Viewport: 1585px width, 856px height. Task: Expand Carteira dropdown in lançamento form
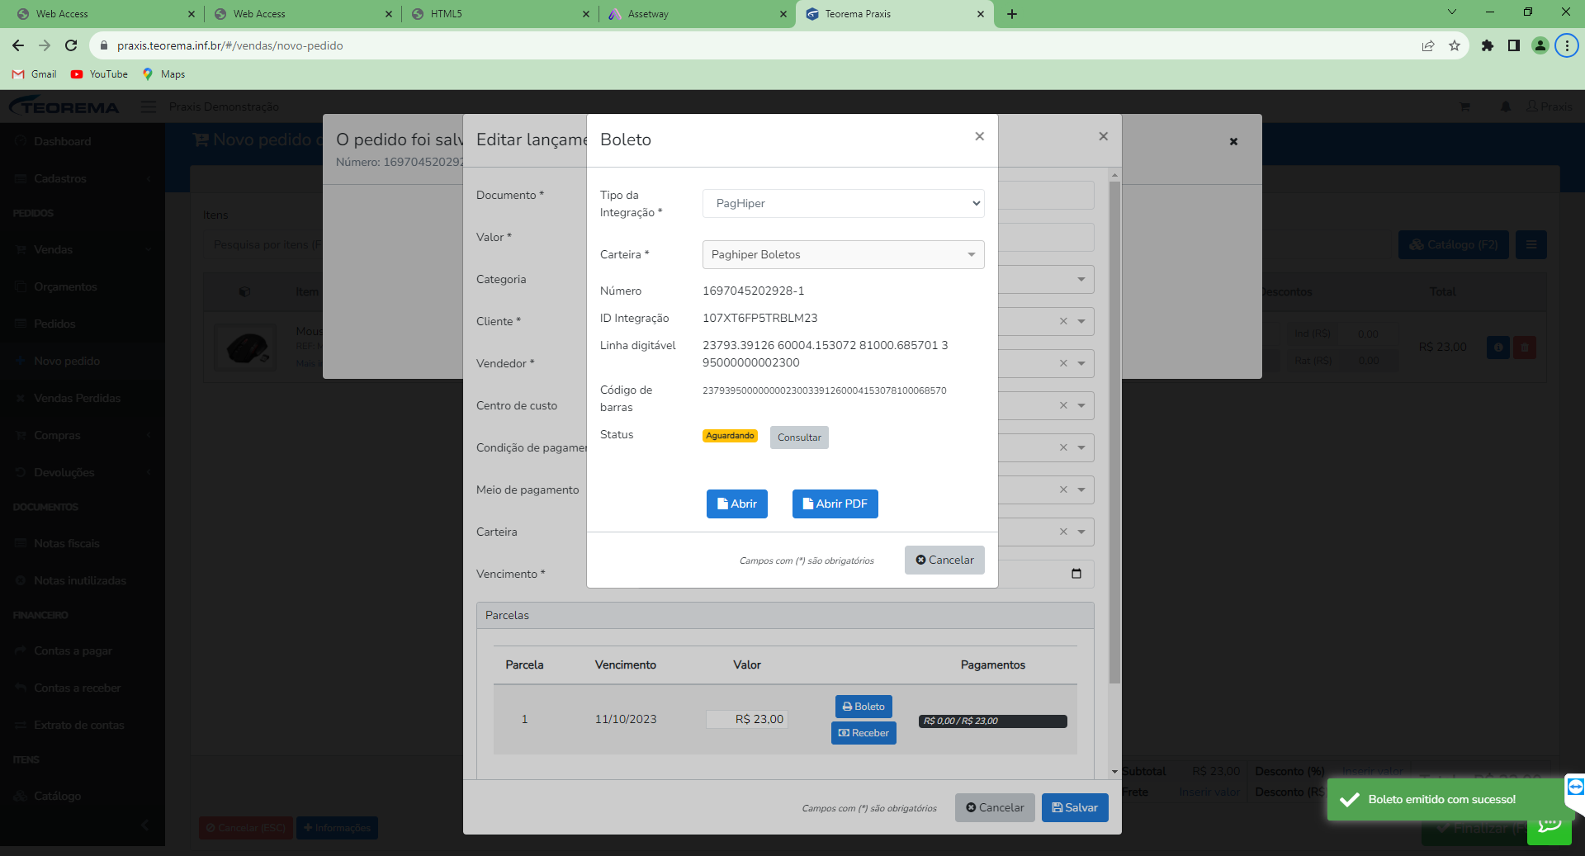(1081, 532)
